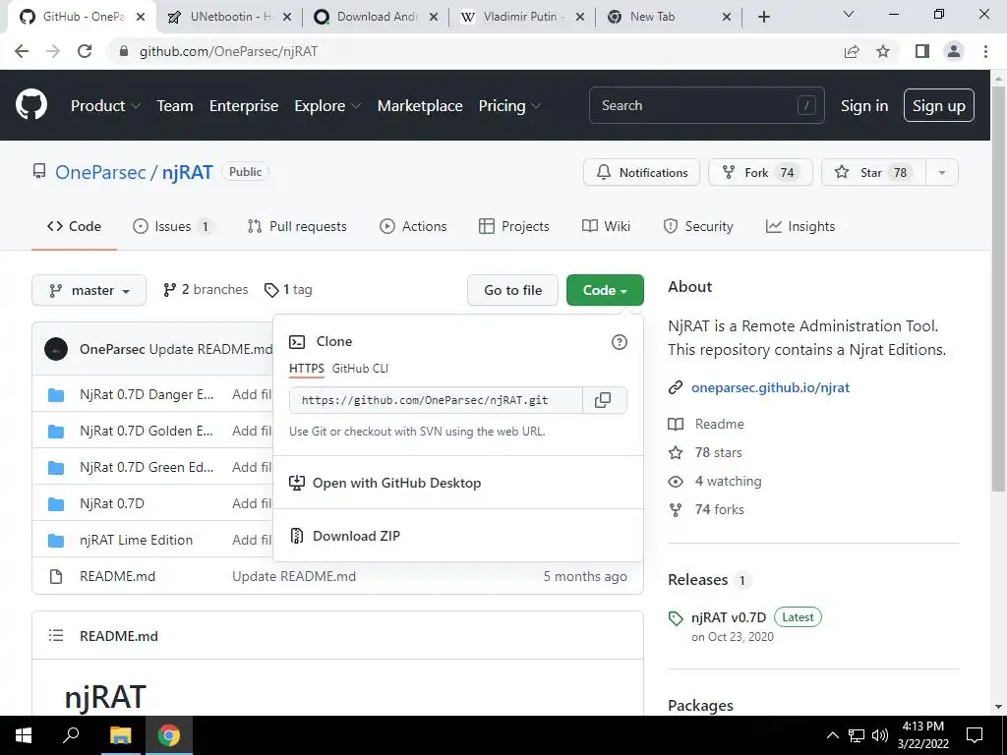
Task: Click the volume speaker tray icon
Action: pyautogui.click(x=880, y=735)
